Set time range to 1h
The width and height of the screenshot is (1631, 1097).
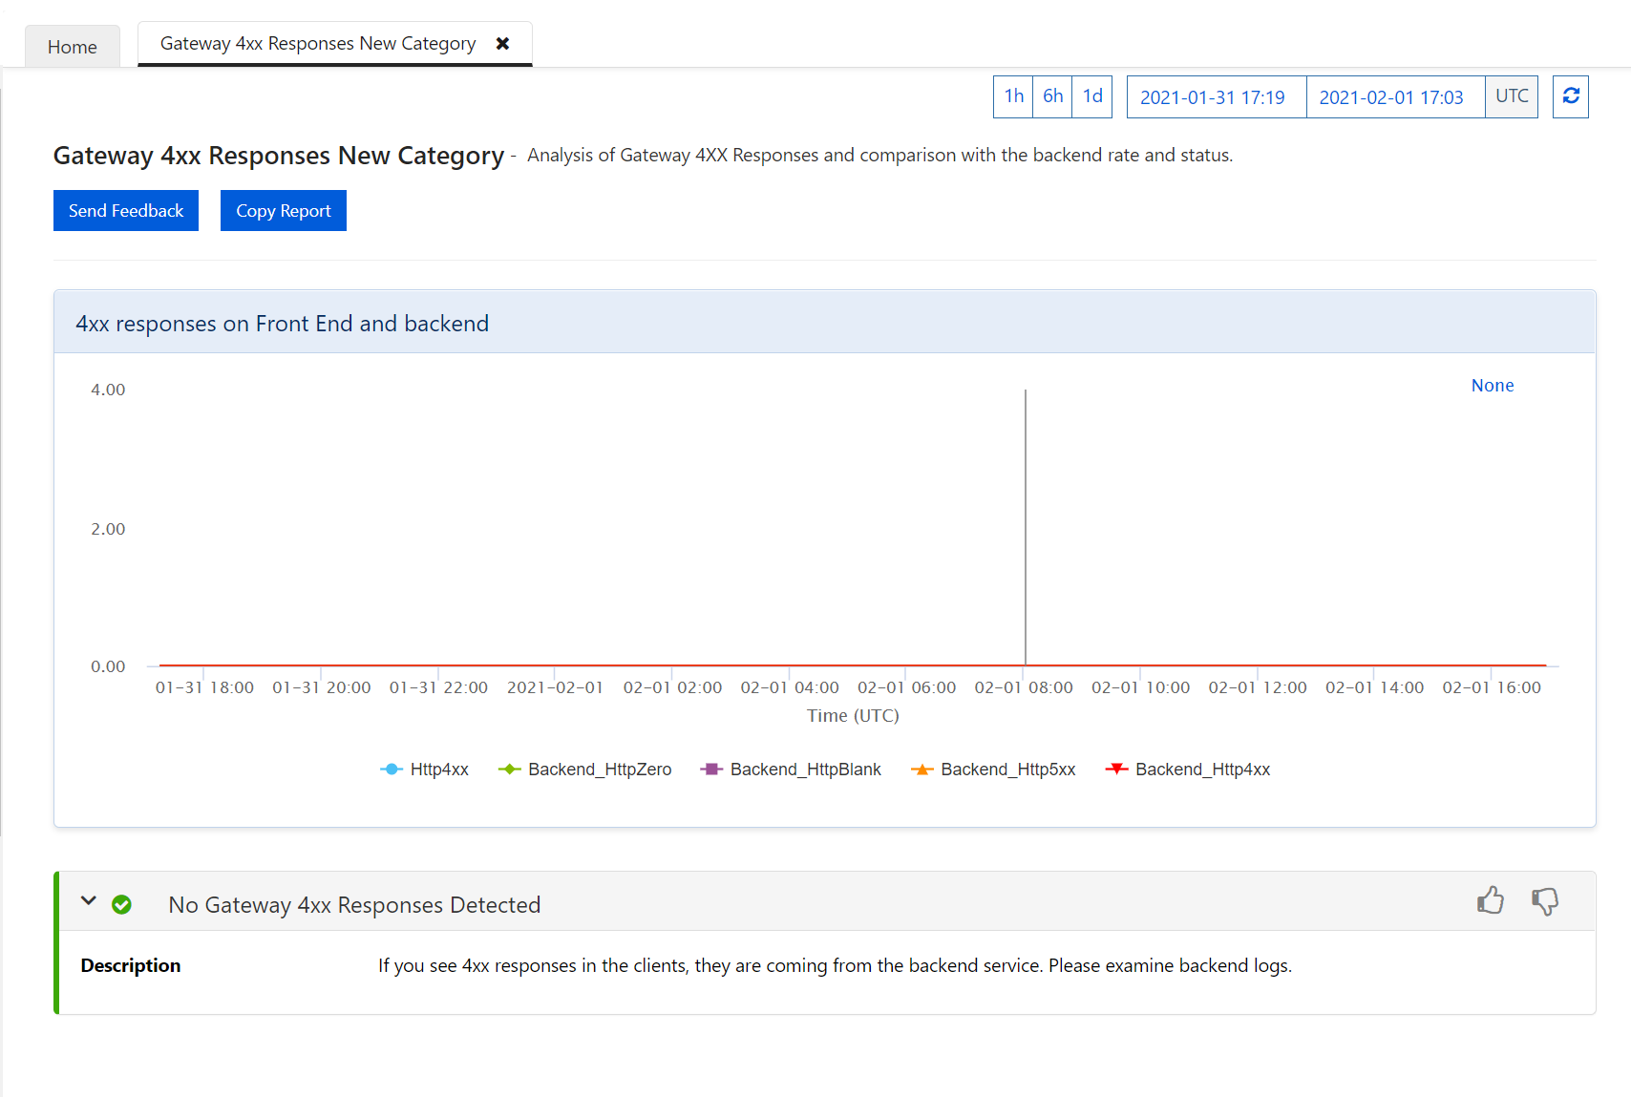[1013, 96]
